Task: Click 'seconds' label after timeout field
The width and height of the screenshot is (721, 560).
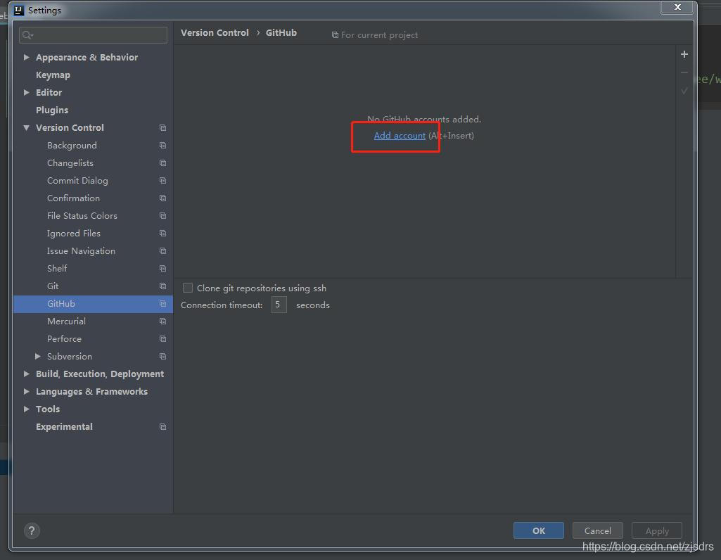Action: pyautogui.click(x=313, y=305)
